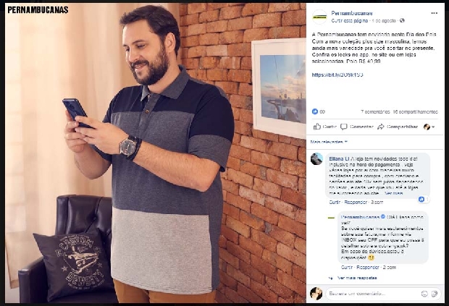The height and width of the screenshot is (306, 449).
Task: Expand the Mais relevantes sorting dropdown
Action: [x=329, y=142]
